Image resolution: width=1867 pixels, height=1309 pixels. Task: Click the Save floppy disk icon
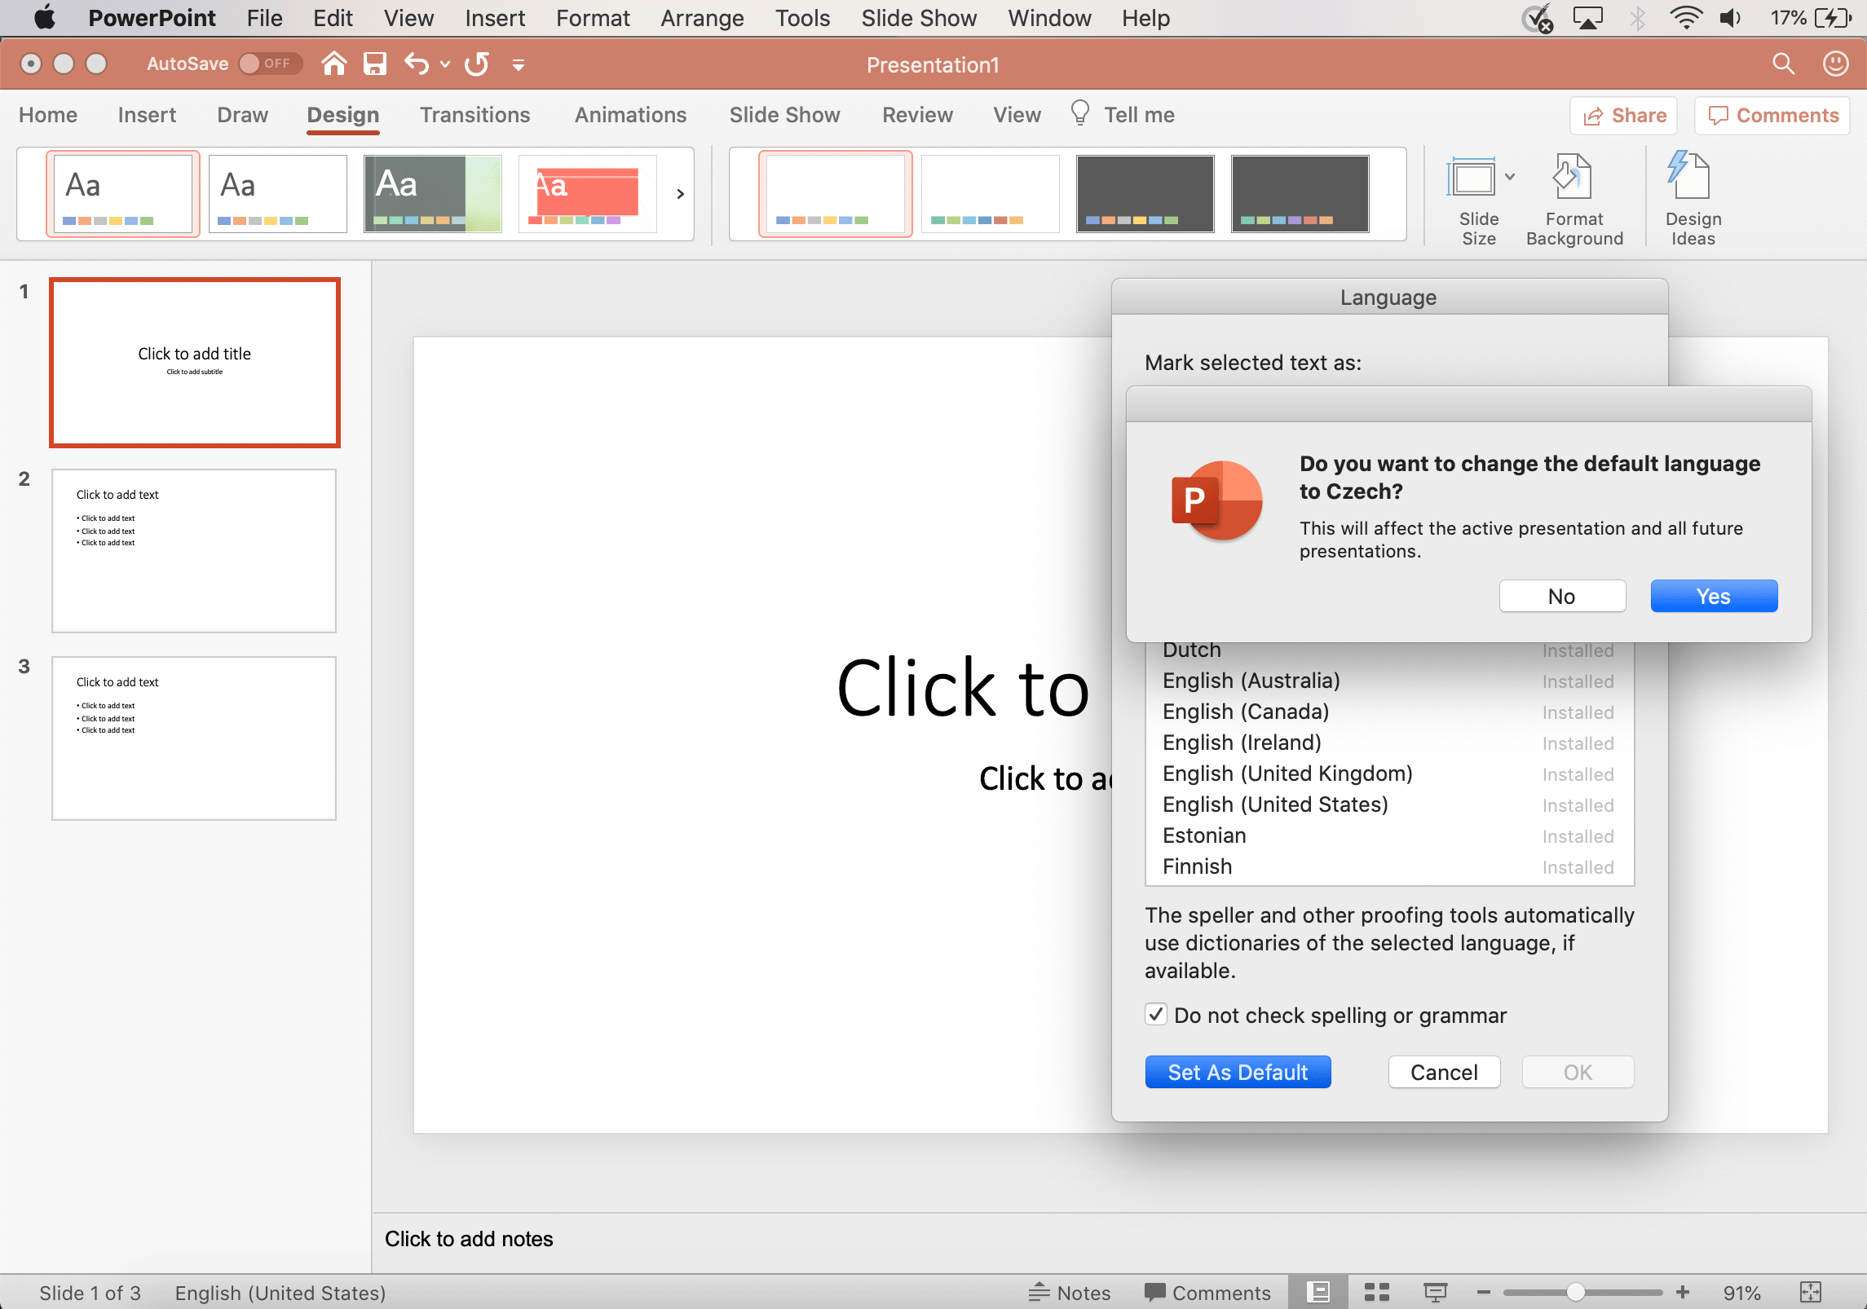point(374,64)
